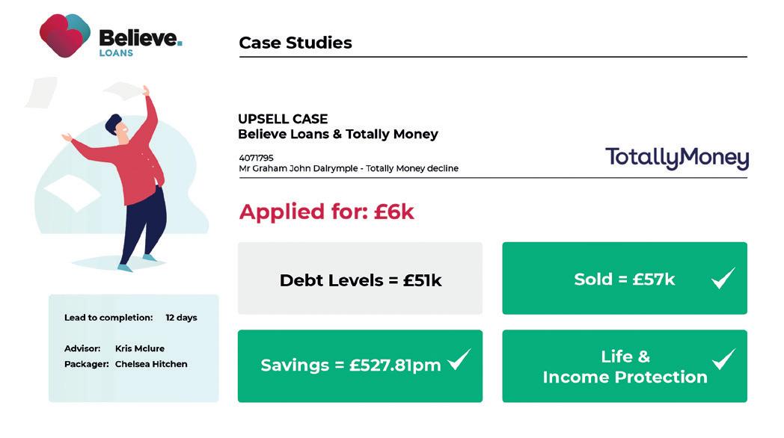Click the Lead to completion 12 days entry
Image resolution: width=784 pixels, height=438 pixels.
(130, 318)
